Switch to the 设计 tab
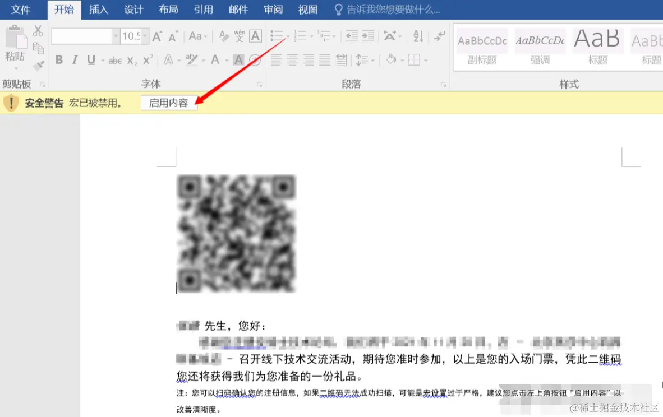663x417 pixels. pyautogui.click(x=133, y=10)
